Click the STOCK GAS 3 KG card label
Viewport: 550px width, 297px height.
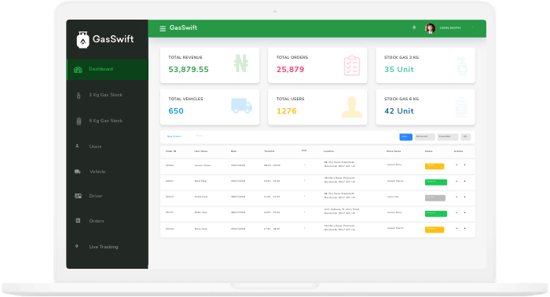401,57
